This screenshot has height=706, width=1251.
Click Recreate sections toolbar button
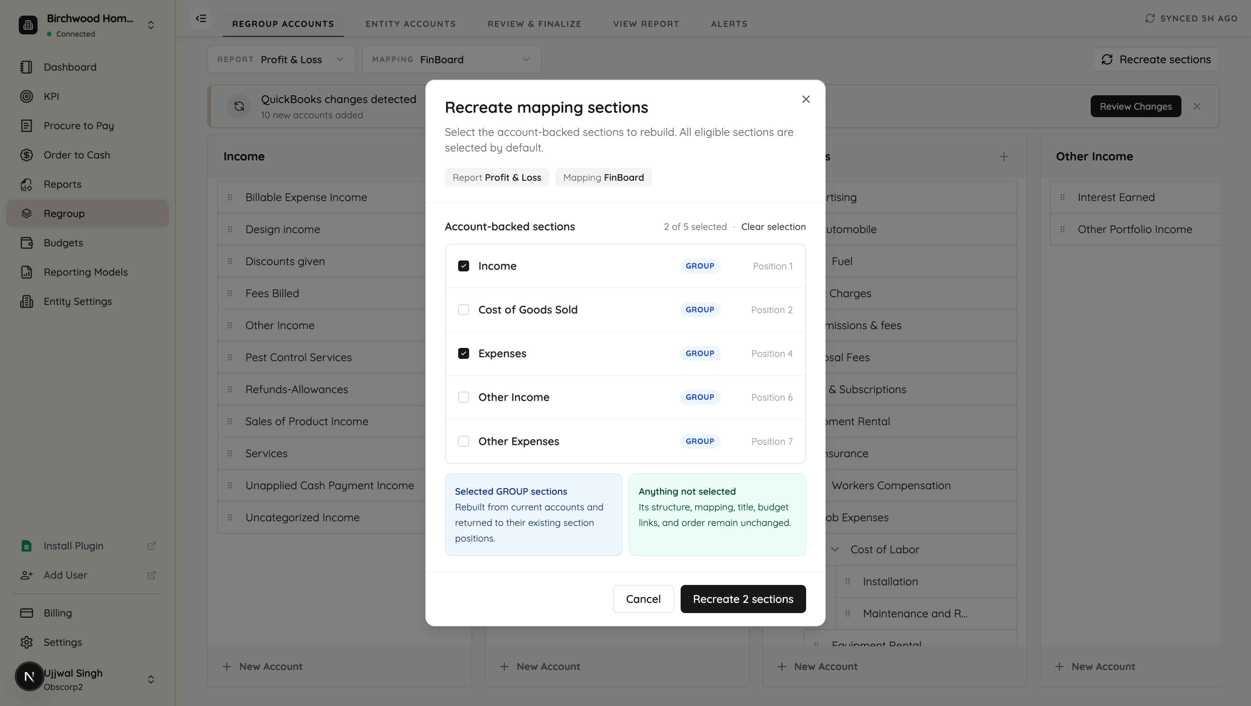pyautogui.click(x=1155, y=59)
